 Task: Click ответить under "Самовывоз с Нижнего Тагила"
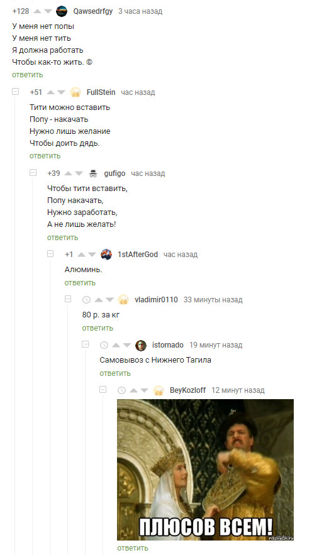[x=115, y=373]
